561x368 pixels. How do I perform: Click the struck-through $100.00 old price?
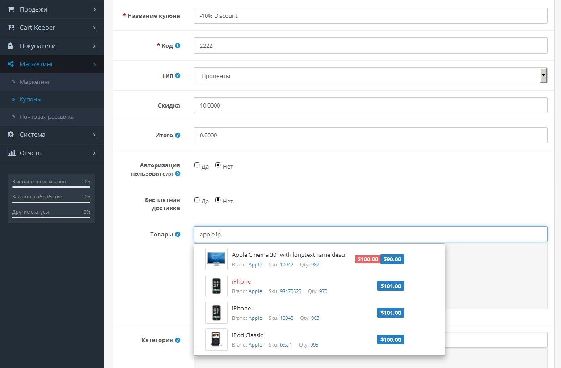[x=368, y=259]
